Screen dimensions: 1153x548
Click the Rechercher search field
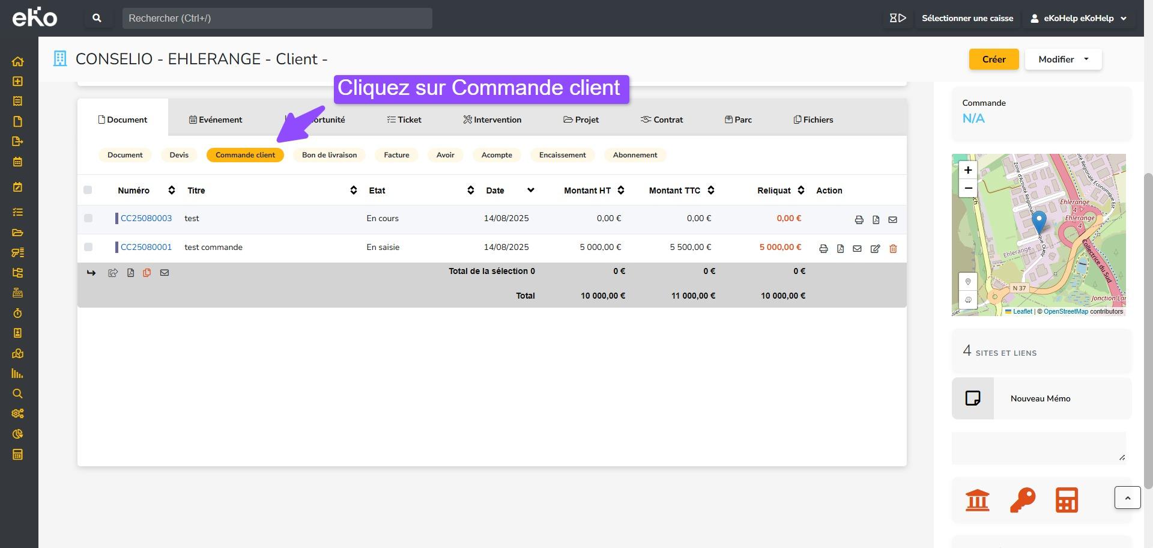277,18
